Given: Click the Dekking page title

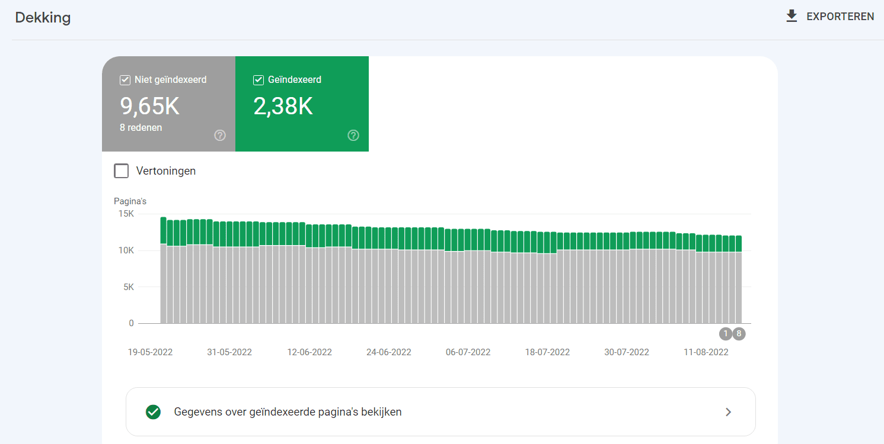Looking at the screenshot, I should tap(43, 18).
